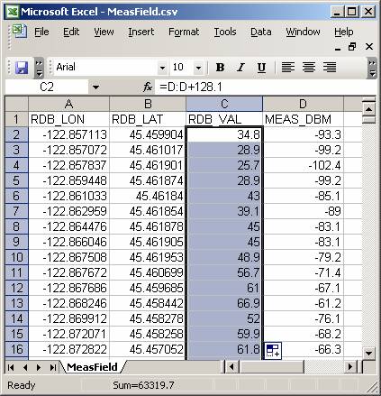
Task: Click the formula bar containing =D:D+128.1
Action: point(266,87)
